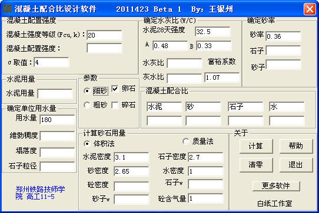Choose the 体积法 calculation method

point(87,144)
